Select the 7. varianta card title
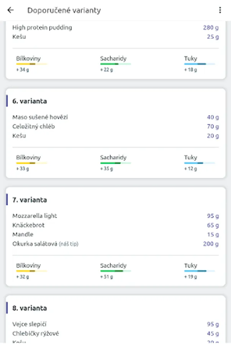 click(x=29, y=200)
